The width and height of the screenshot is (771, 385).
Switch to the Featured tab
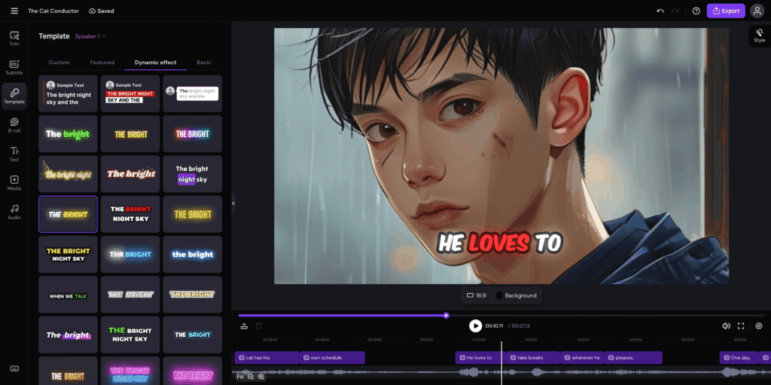[102, 63]
